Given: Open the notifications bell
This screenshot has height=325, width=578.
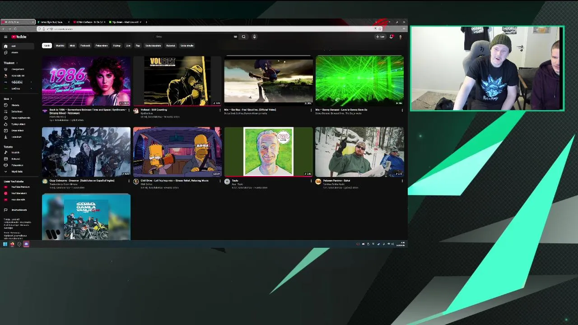Looking at the screenshot, I should click(x=391, y=37).
